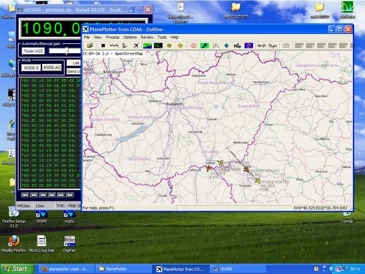Switch to the green and blue chart view icon
365x274 pixels.
tap(147, 46)
